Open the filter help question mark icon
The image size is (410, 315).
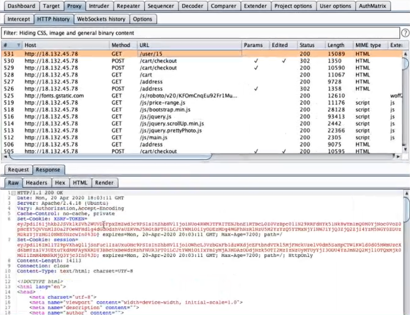pos(405,33)
